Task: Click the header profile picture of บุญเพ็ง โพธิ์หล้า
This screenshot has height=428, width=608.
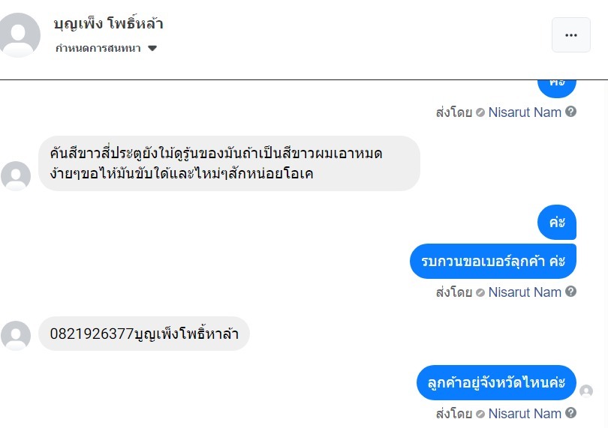Action: (x=20, y=34)
